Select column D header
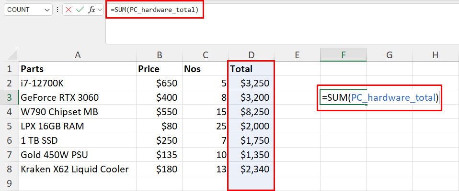 (x=252, y=55)
